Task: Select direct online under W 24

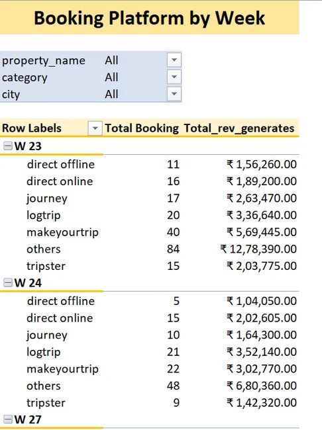Action: point(60,318)
